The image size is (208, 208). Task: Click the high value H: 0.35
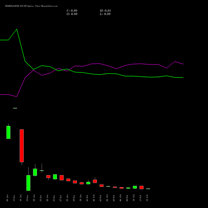(x=105, y=11)
